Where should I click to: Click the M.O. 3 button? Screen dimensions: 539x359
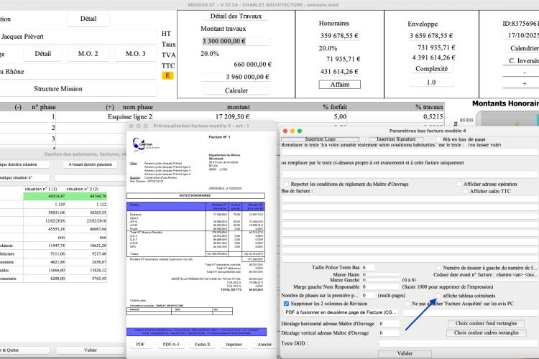coord(135,54)
